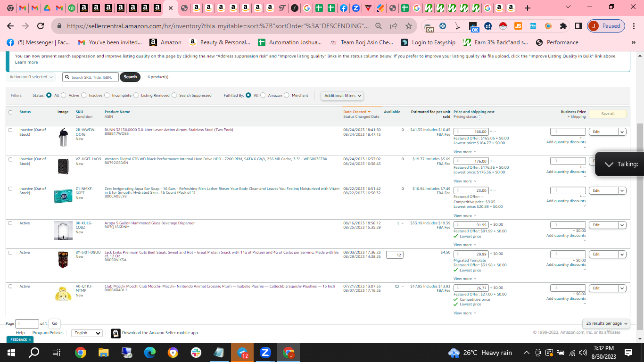Expand the Zoom "Talking:" panel chevron

point(609,164)
